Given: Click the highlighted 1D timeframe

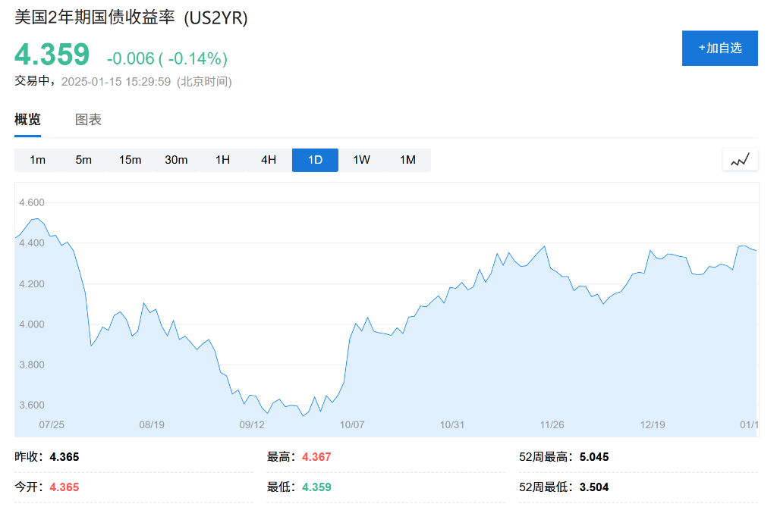Looking at the screenshot, I should (x=315, y=160).
